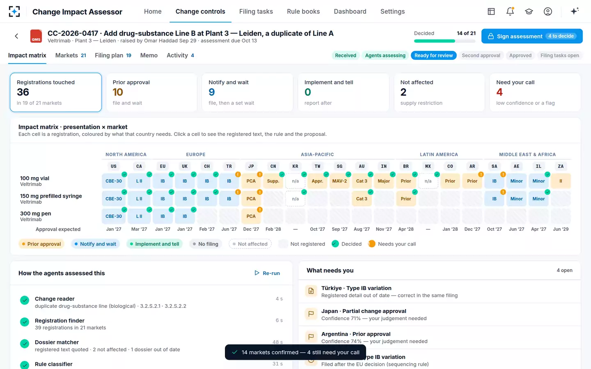Image resolution: width=591 pixels, height=369 pixels.
Task: Switch to the Filing plan tab
Action: pos(113,55)
